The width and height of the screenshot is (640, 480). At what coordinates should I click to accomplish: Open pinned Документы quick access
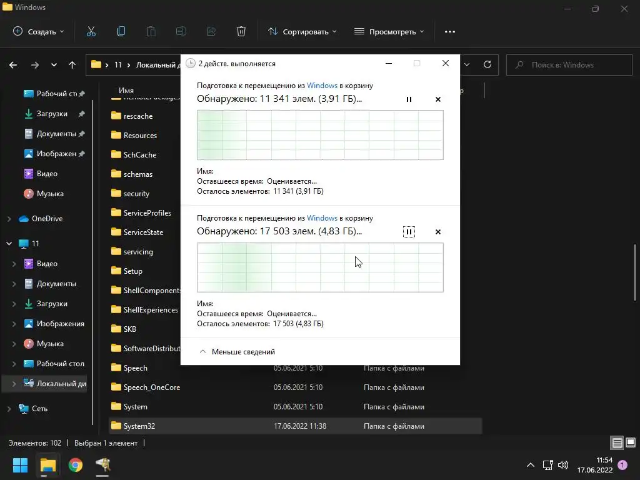pos(54,134)
